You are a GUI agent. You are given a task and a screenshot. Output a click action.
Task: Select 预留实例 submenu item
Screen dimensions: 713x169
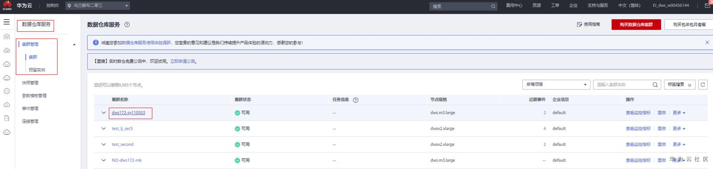[x=37, y=70]
